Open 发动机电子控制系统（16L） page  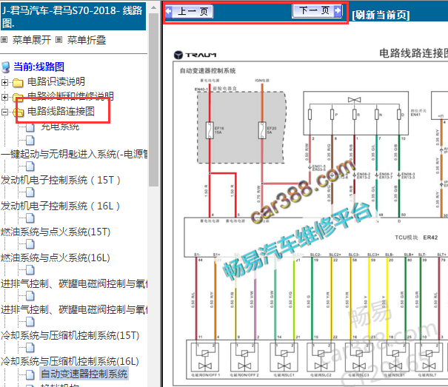pyautogui.click(x=60, y=206)
